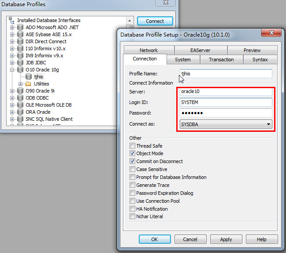This screenshot has width=286, height=253.
Task: Open the Syntax tab
Action: 260,60
